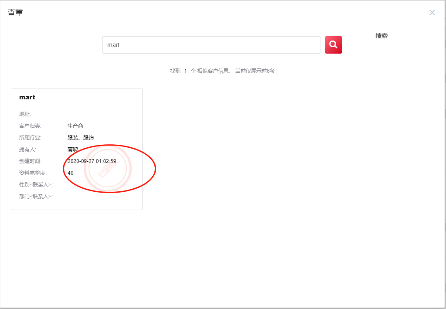
Task: Open the mart customer card title
Action: click(27, 97)
